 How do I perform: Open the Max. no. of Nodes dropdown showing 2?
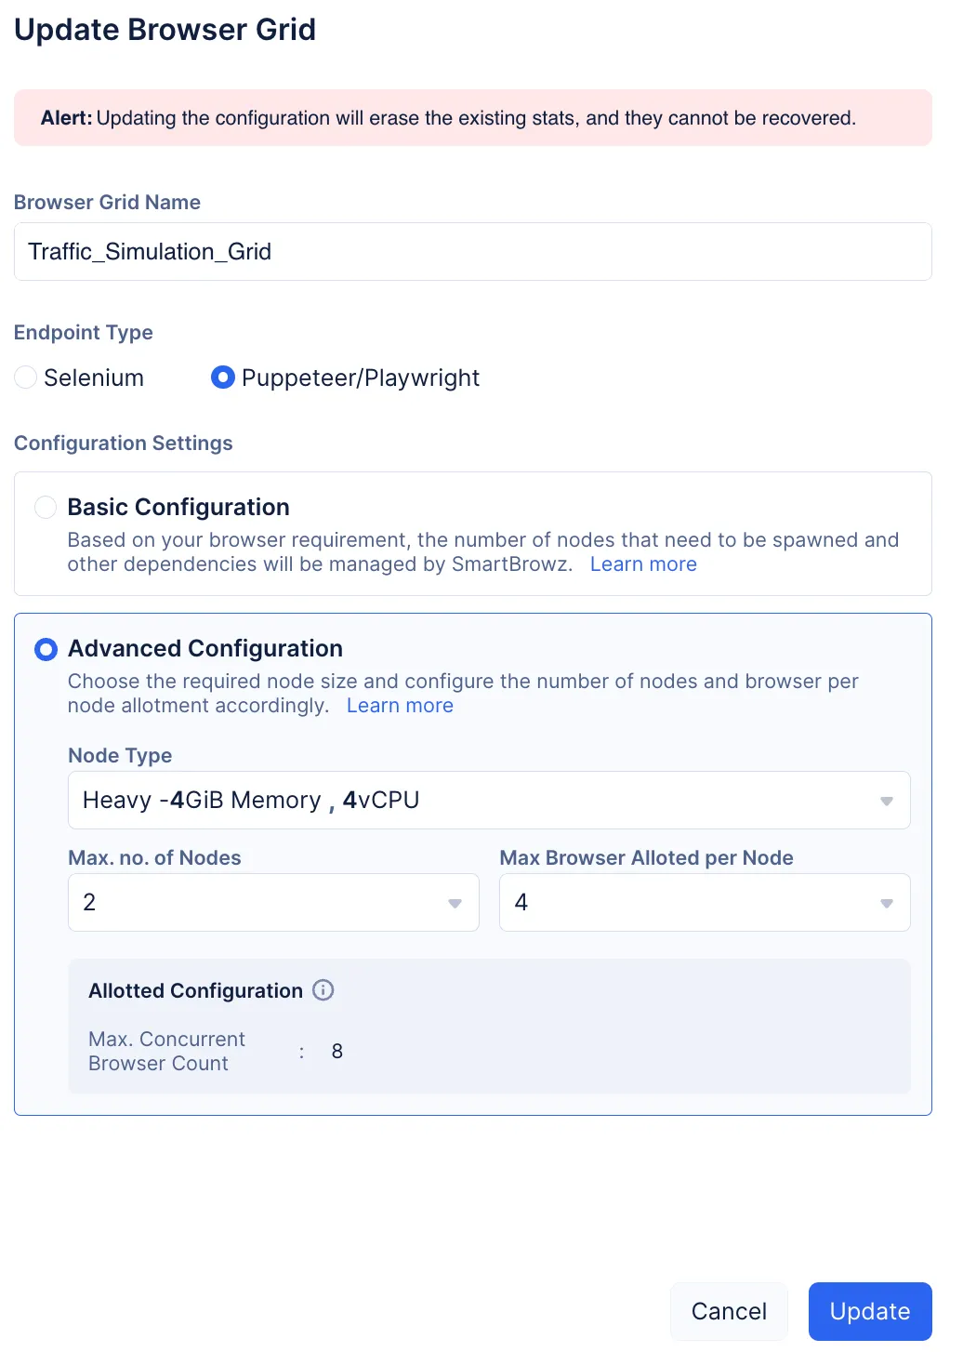pyautogui.click(x=260, y=903)
